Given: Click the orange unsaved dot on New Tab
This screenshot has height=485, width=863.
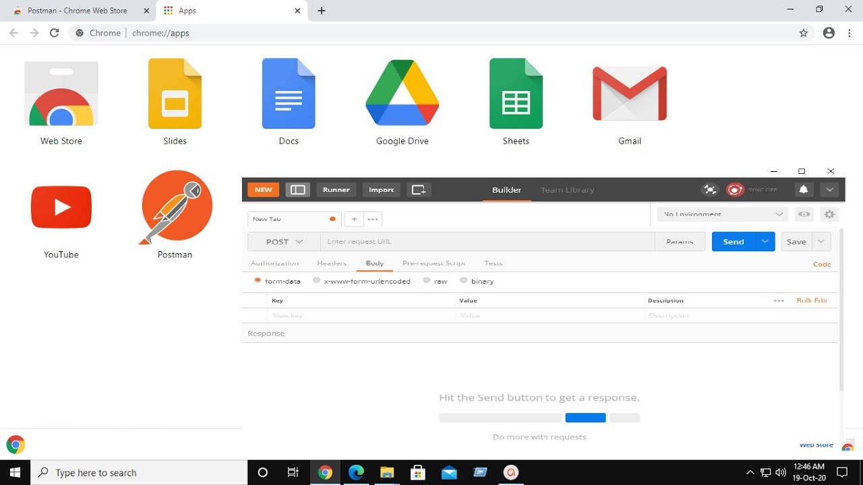Looking at the screenshot, I should pyautogui.click(x=332, y=219).
